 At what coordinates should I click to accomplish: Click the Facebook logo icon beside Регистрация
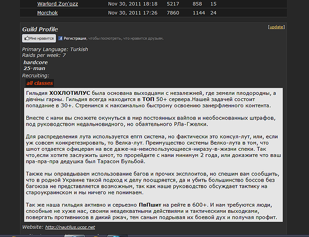(x=60, y=38)
